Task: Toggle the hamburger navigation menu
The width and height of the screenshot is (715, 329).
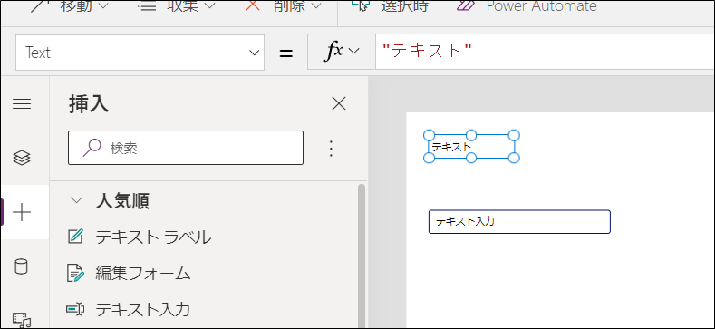Action: (x=22, y=104)
